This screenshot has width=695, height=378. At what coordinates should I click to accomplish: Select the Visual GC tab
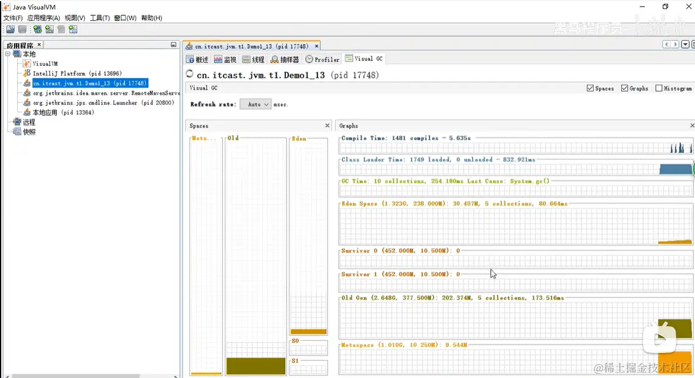pos(364,59)
